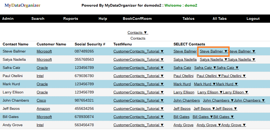Expand the first Steve Ballmer ▼ dropdown
Image resolution: width=270 pixels, height=137 pixels.
213,51
